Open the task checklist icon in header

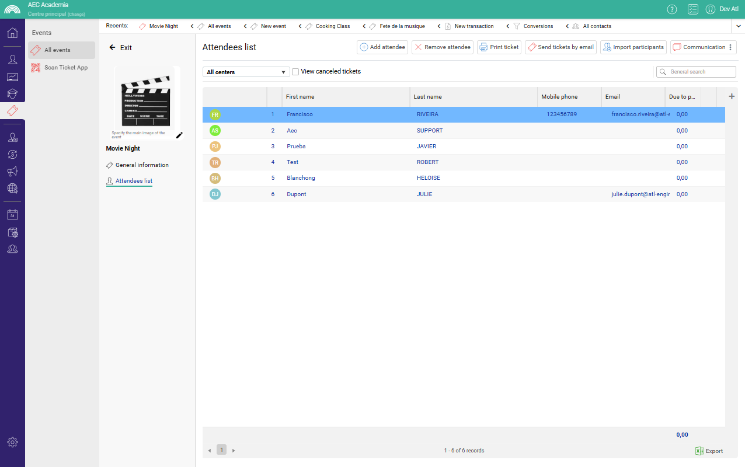692,9
